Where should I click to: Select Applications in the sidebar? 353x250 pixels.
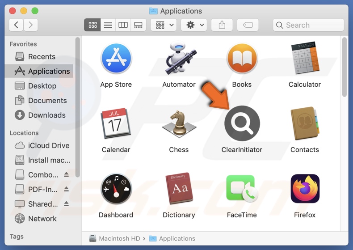pyautogui.click(x=39, y=71)
